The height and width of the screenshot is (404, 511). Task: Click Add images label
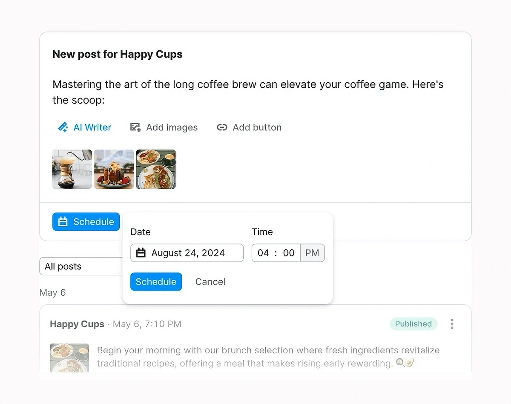click(x=172, y=127)
